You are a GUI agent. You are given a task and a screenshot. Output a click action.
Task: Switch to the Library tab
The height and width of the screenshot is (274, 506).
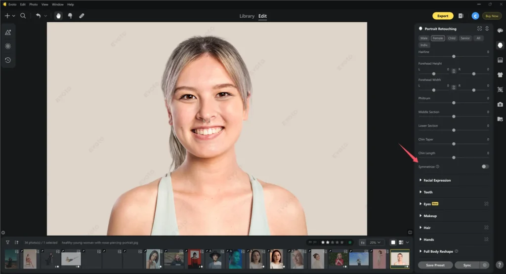pyautogui.click(x=247, y=16)
